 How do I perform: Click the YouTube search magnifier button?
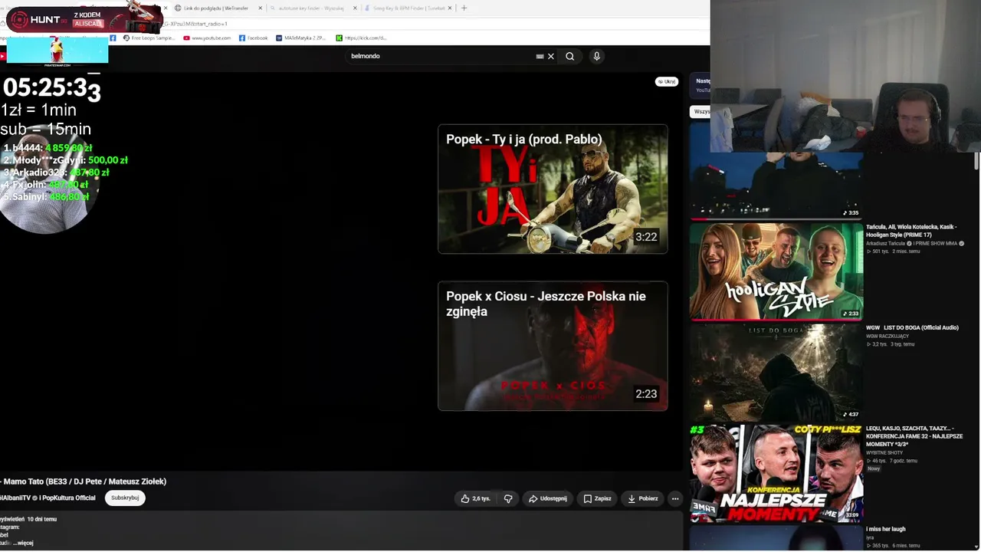pyautogui.click(x=569, y=56)
